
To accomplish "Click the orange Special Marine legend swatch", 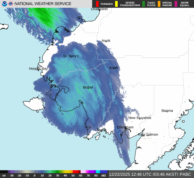I will point(159,4).
